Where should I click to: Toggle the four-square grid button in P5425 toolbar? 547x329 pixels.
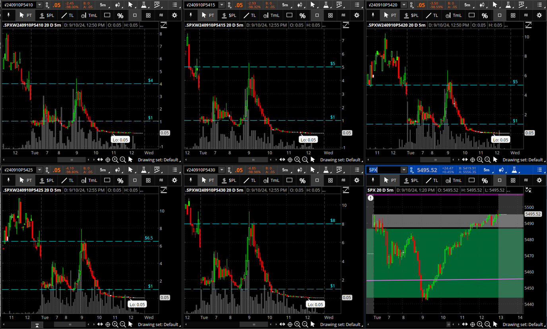click(148, 180)
